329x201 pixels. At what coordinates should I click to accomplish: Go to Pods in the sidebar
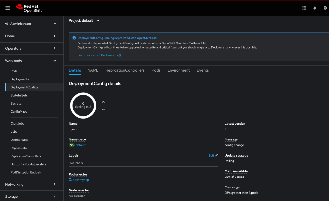(x=14, y=71)
